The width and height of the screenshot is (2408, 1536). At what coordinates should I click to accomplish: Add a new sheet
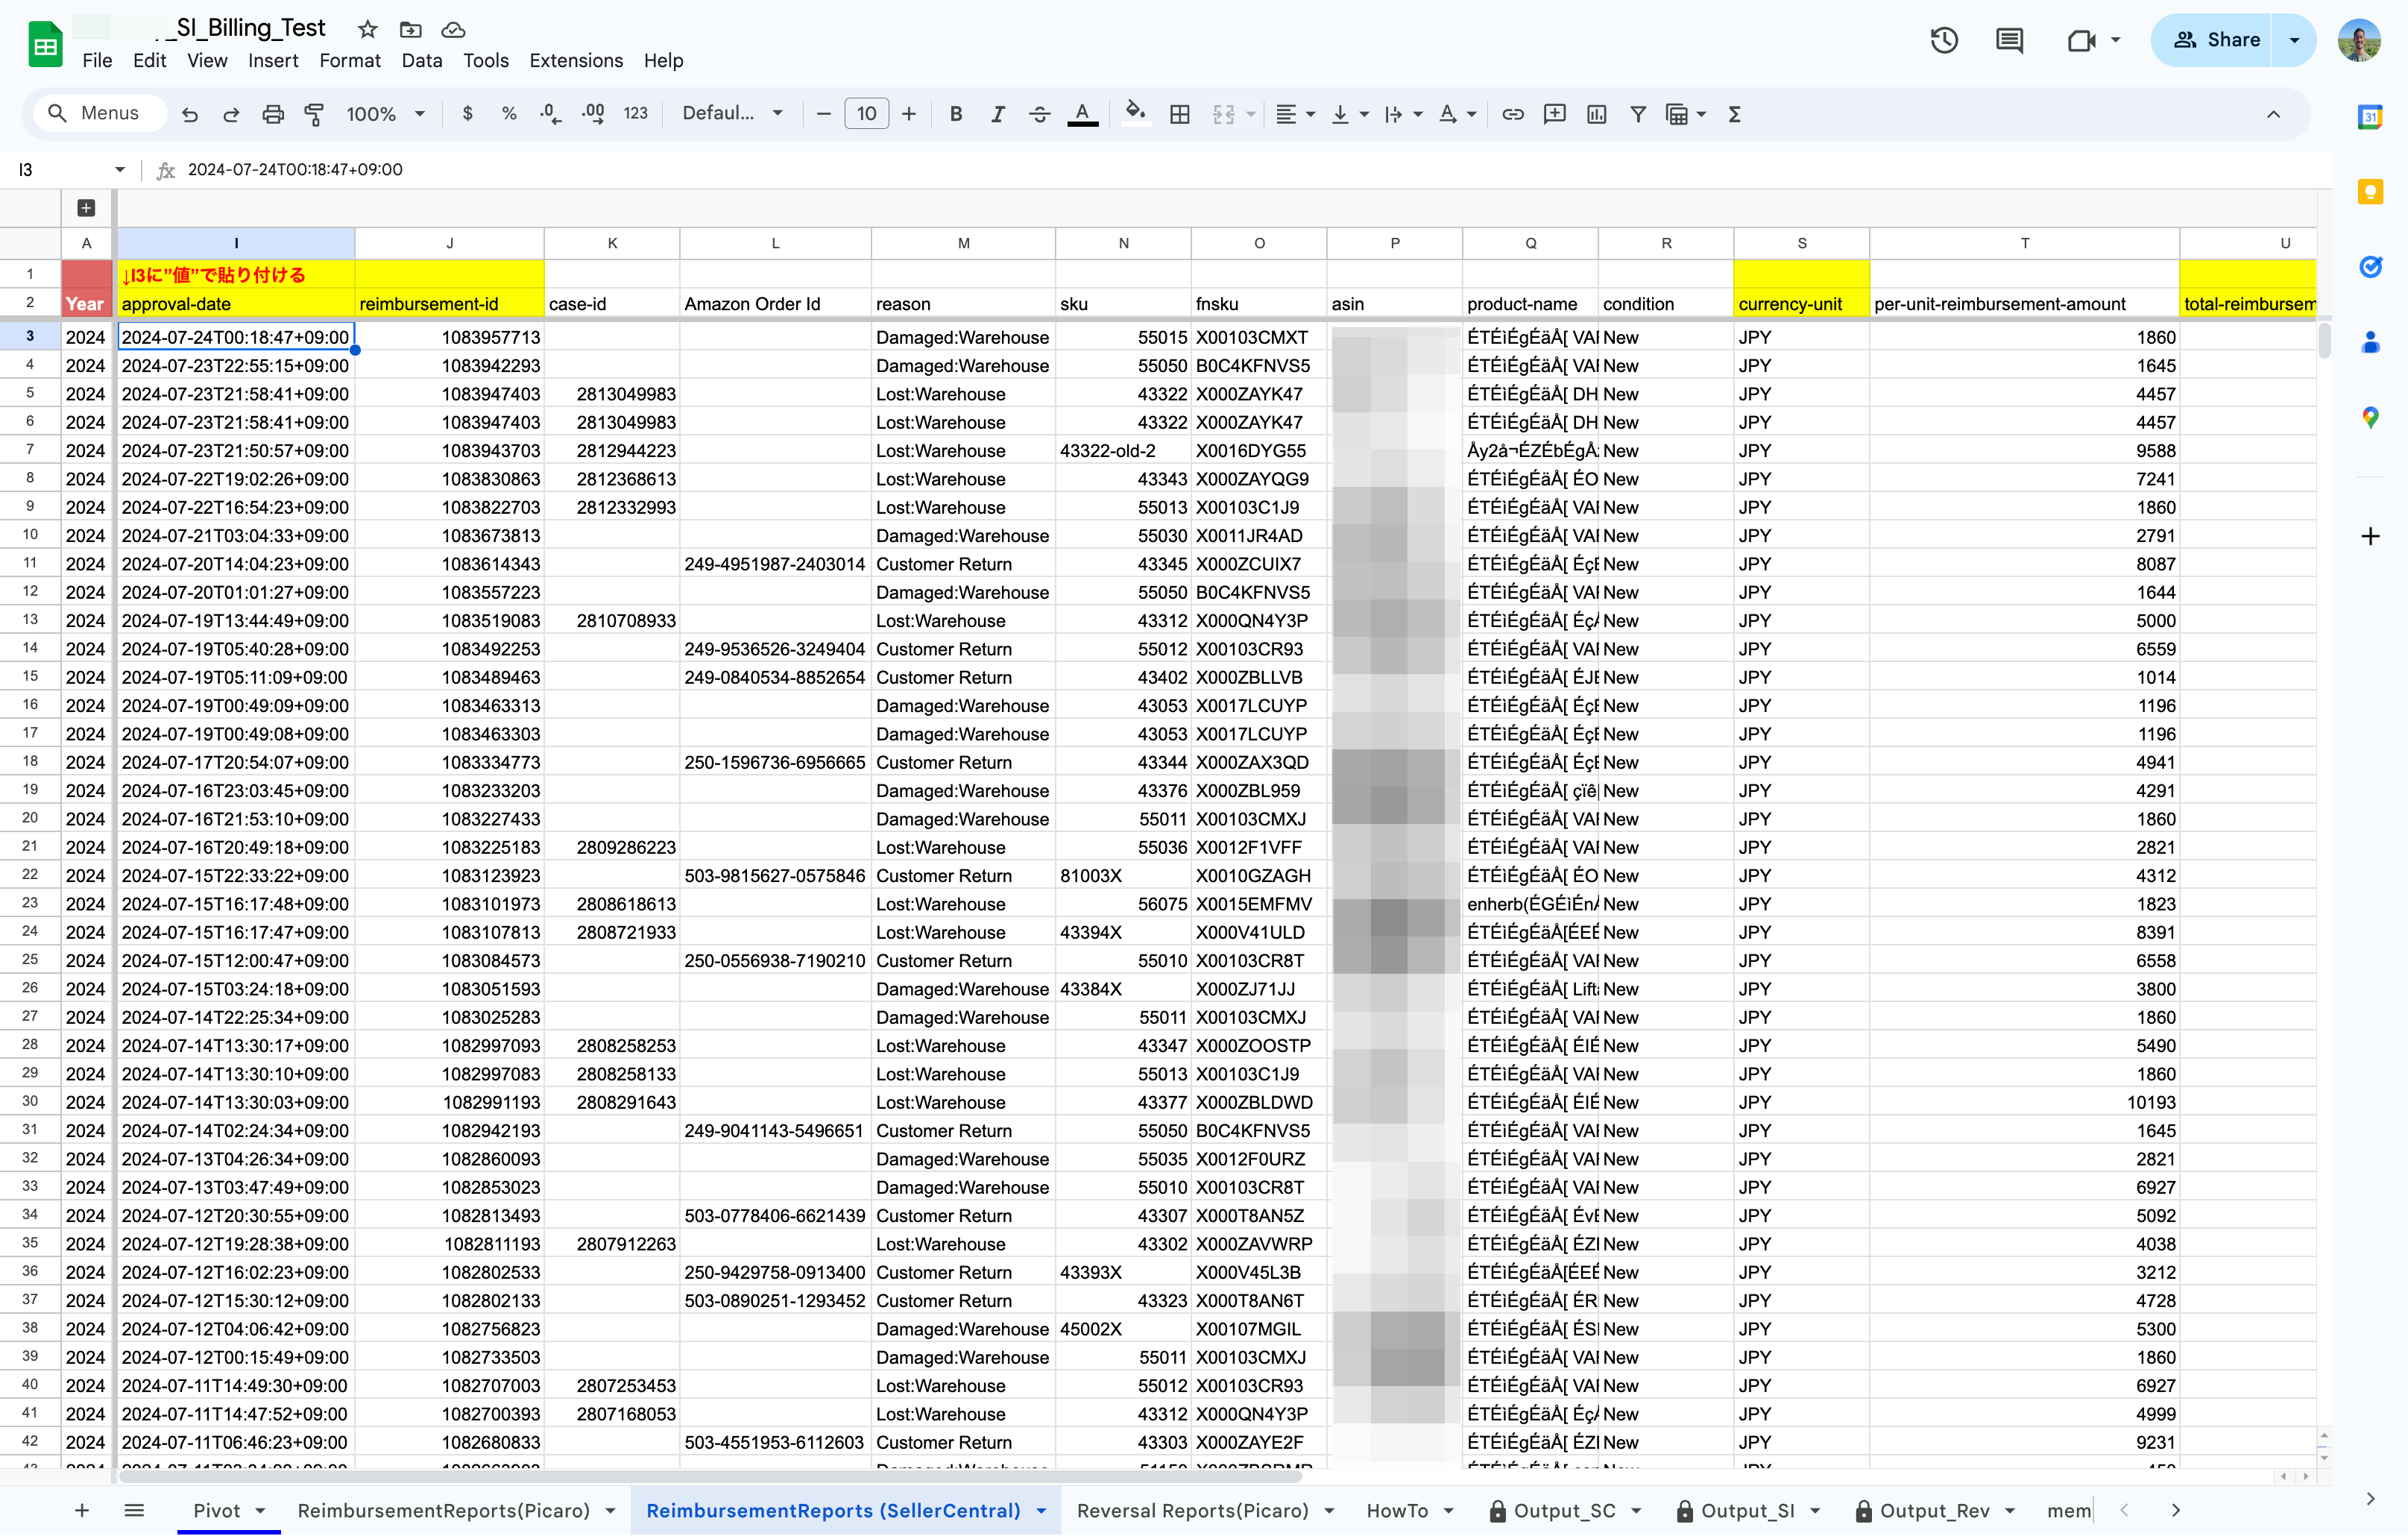pos(82,1510)
